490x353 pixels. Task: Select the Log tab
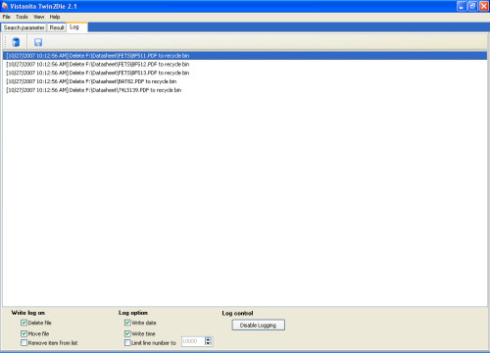76,27
